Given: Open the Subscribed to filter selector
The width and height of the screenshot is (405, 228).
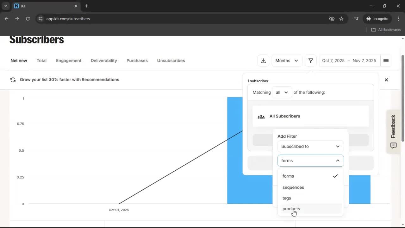Looking at the screenshot, I should (310, 146).
